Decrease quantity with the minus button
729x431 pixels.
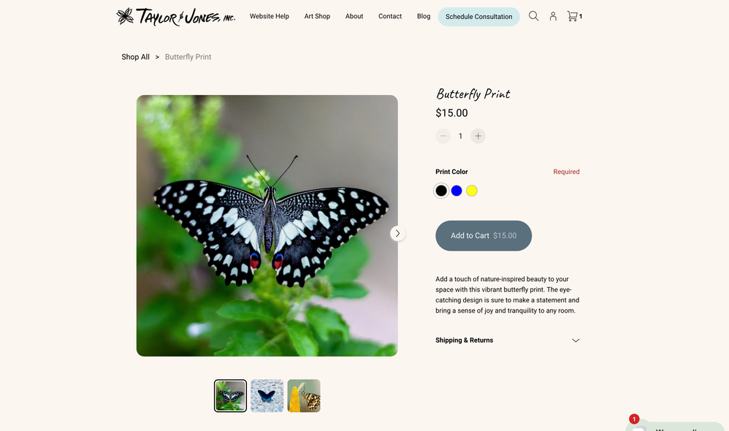pyautogui.click(x=443, y=136)
